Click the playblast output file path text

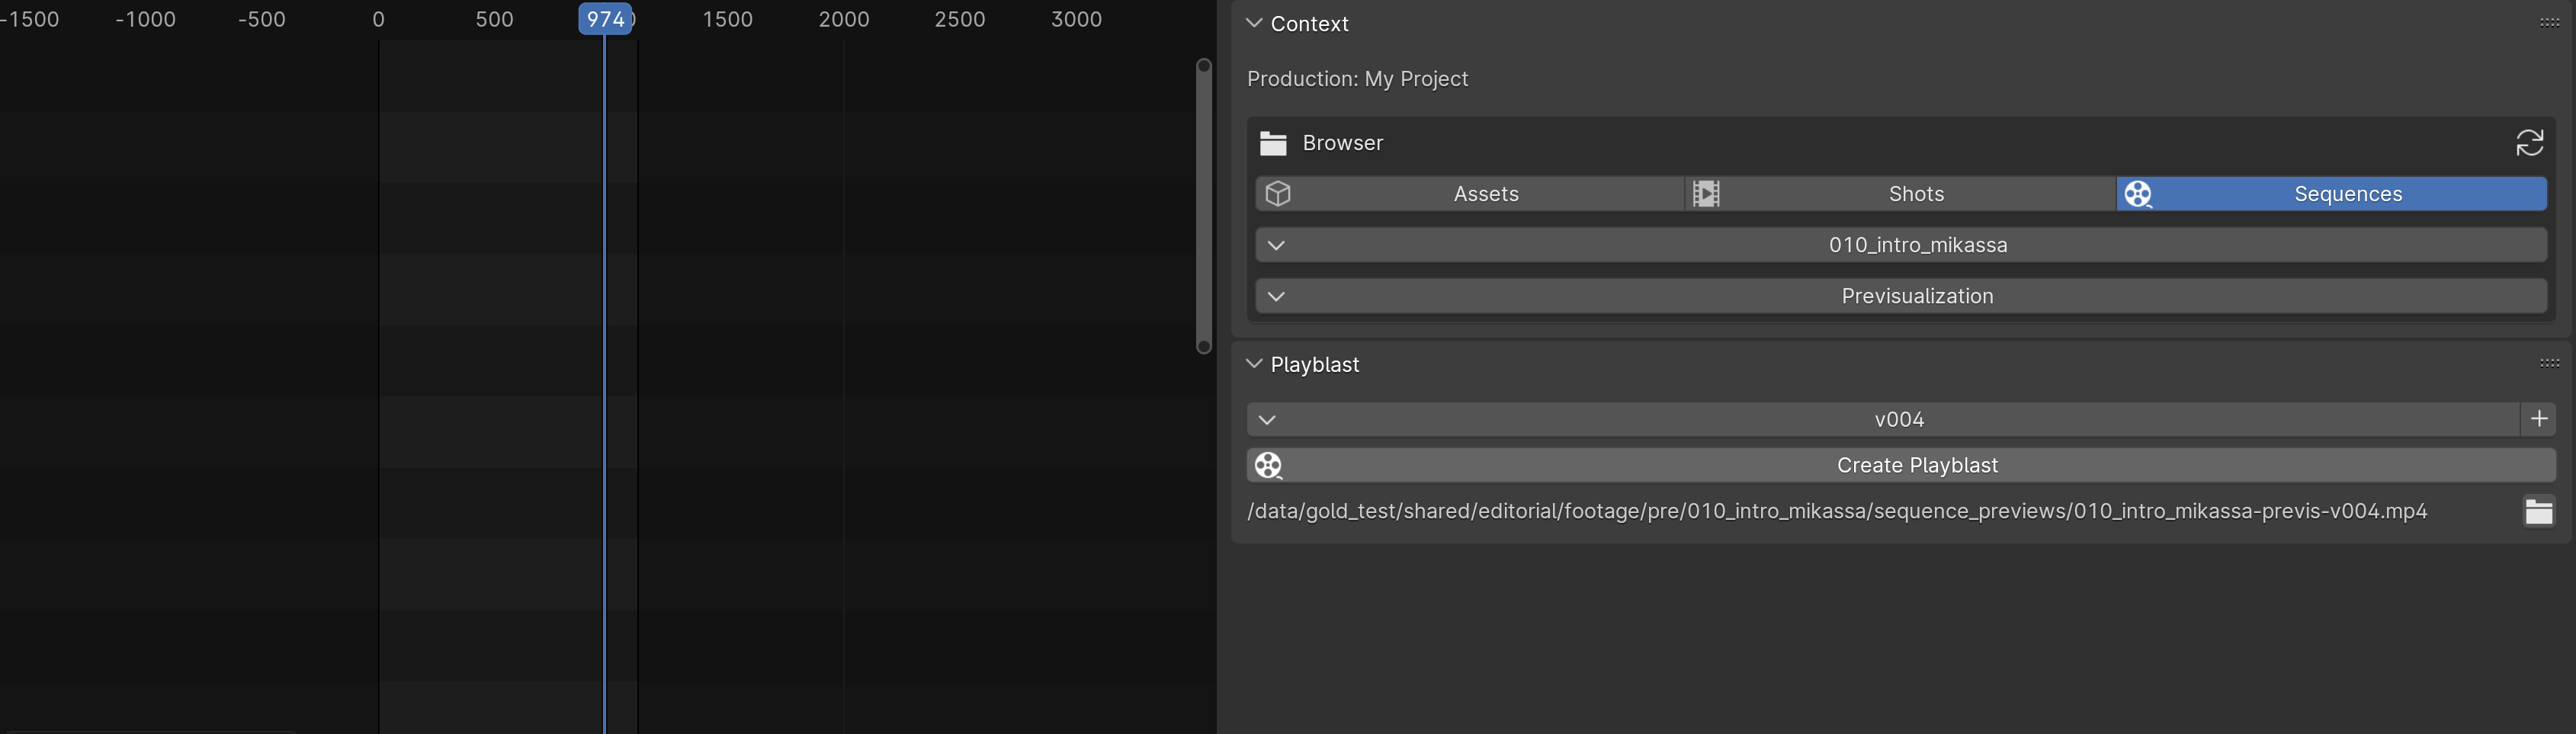[1836, 511]
